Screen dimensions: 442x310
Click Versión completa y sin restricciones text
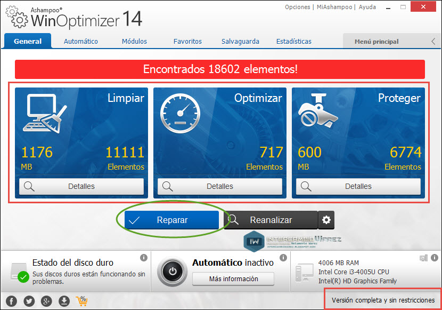click(383, 300)
